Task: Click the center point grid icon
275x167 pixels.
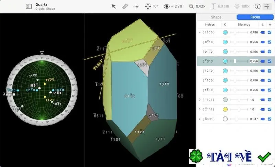Action: click(x=136, y=7)
